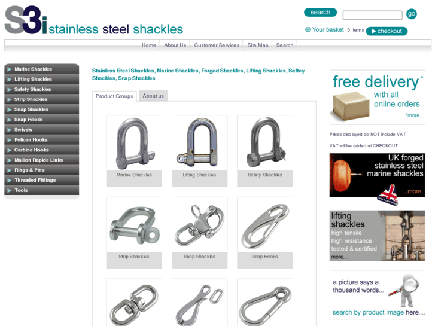The image size is (435, 326).
Task: Open Maillon Rapide Links sidebar entry
Action: [42, 160]
